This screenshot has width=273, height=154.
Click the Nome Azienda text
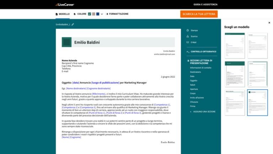pos(69,60)
